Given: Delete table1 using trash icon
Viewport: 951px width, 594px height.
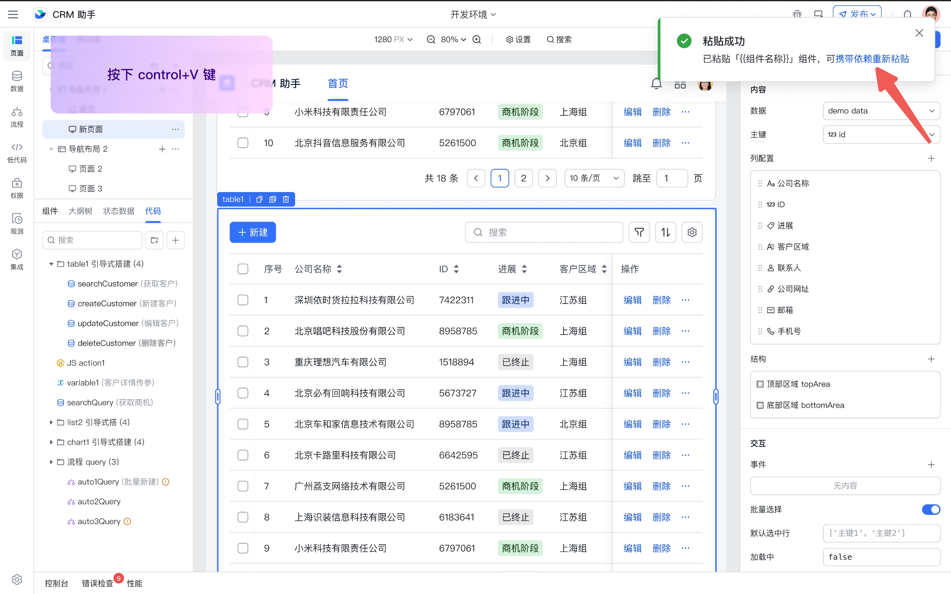Looking at the screenshot, I should 286,199.
